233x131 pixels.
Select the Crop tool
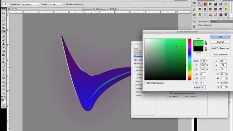4,28
